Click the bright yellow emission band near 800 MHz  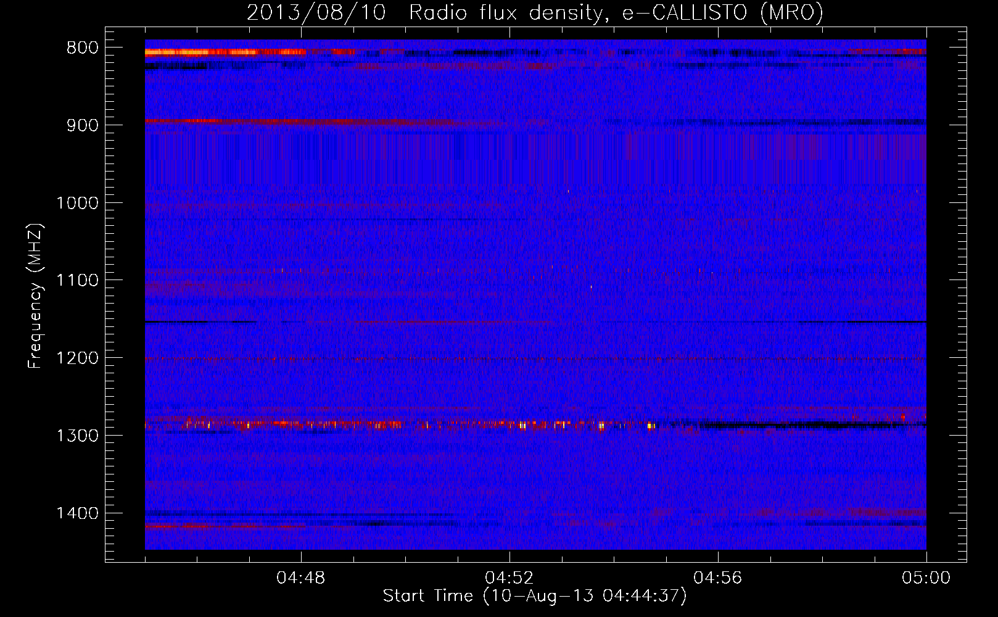pyautogui.click(x=225, y=52)
